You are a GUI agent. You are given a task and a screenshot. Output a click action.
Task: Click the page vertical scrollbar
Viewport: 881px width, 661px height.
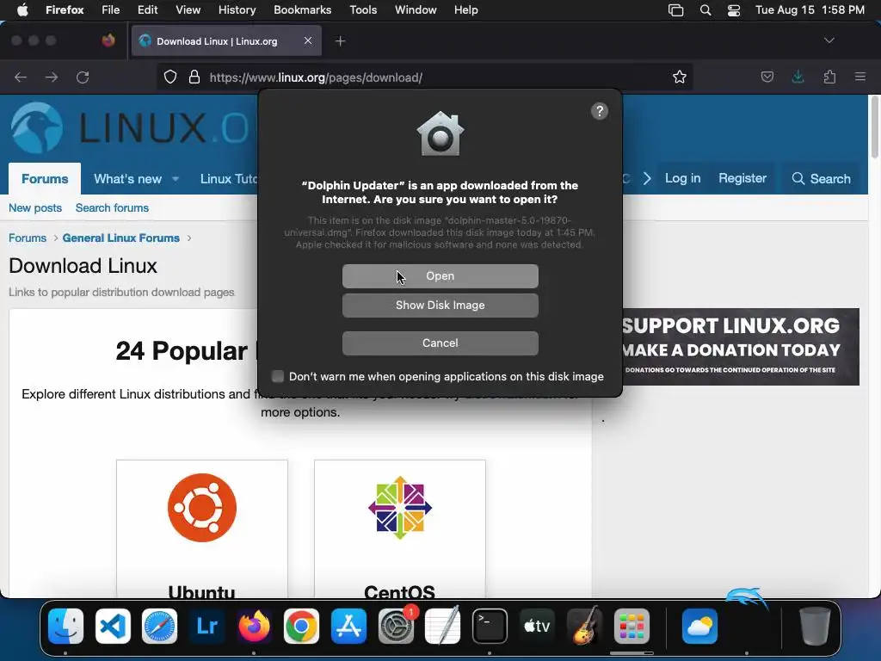click(874, 127)
